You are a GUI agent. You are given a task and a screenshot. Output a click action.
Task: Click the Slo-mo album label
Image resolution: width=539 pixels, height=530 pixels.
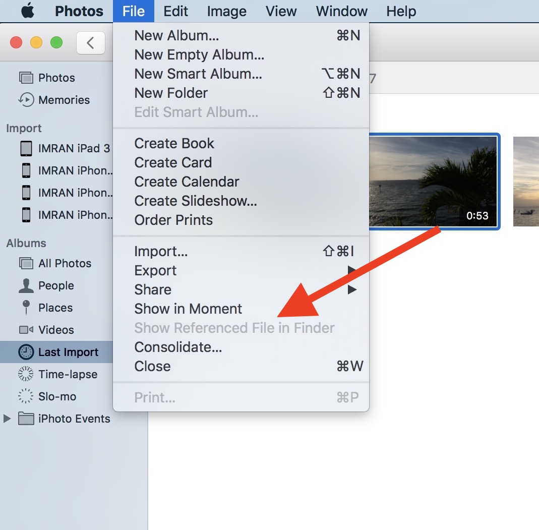[57, 396]
